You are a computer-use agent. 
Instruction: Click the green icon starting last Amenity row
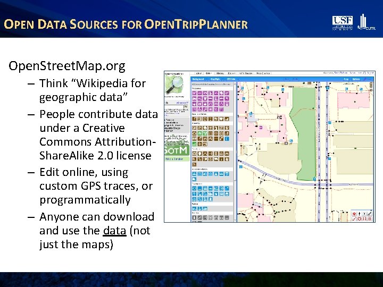point(195,144)
